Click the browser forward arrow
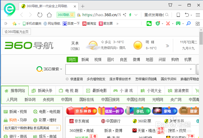 (30, 15)
